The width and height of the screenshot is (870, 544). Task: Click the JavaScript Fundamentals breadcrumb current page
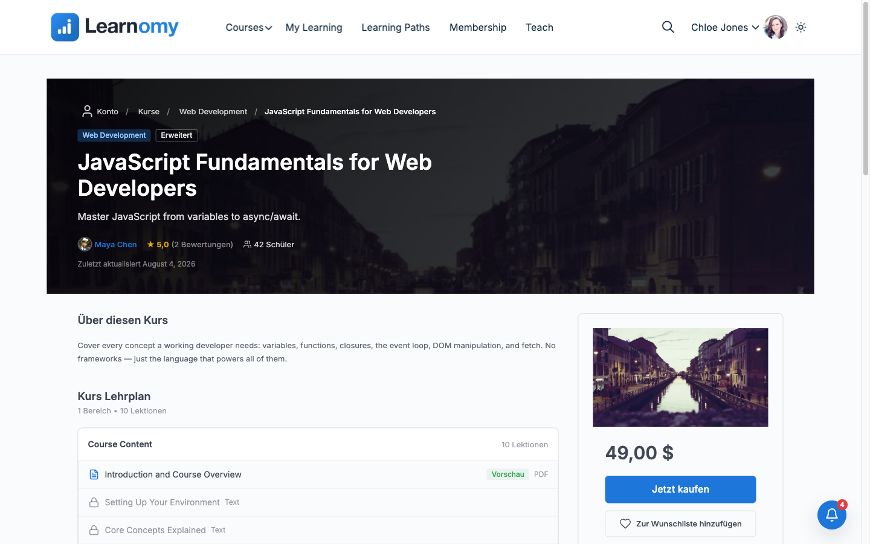click(x=350, y=111)
